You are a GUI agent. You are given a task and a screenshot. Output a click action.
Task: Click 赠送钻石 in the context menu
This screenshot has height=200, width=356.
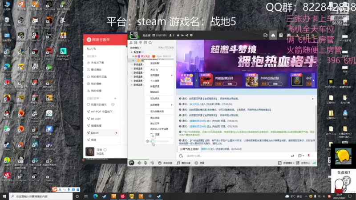coord(155,92)
